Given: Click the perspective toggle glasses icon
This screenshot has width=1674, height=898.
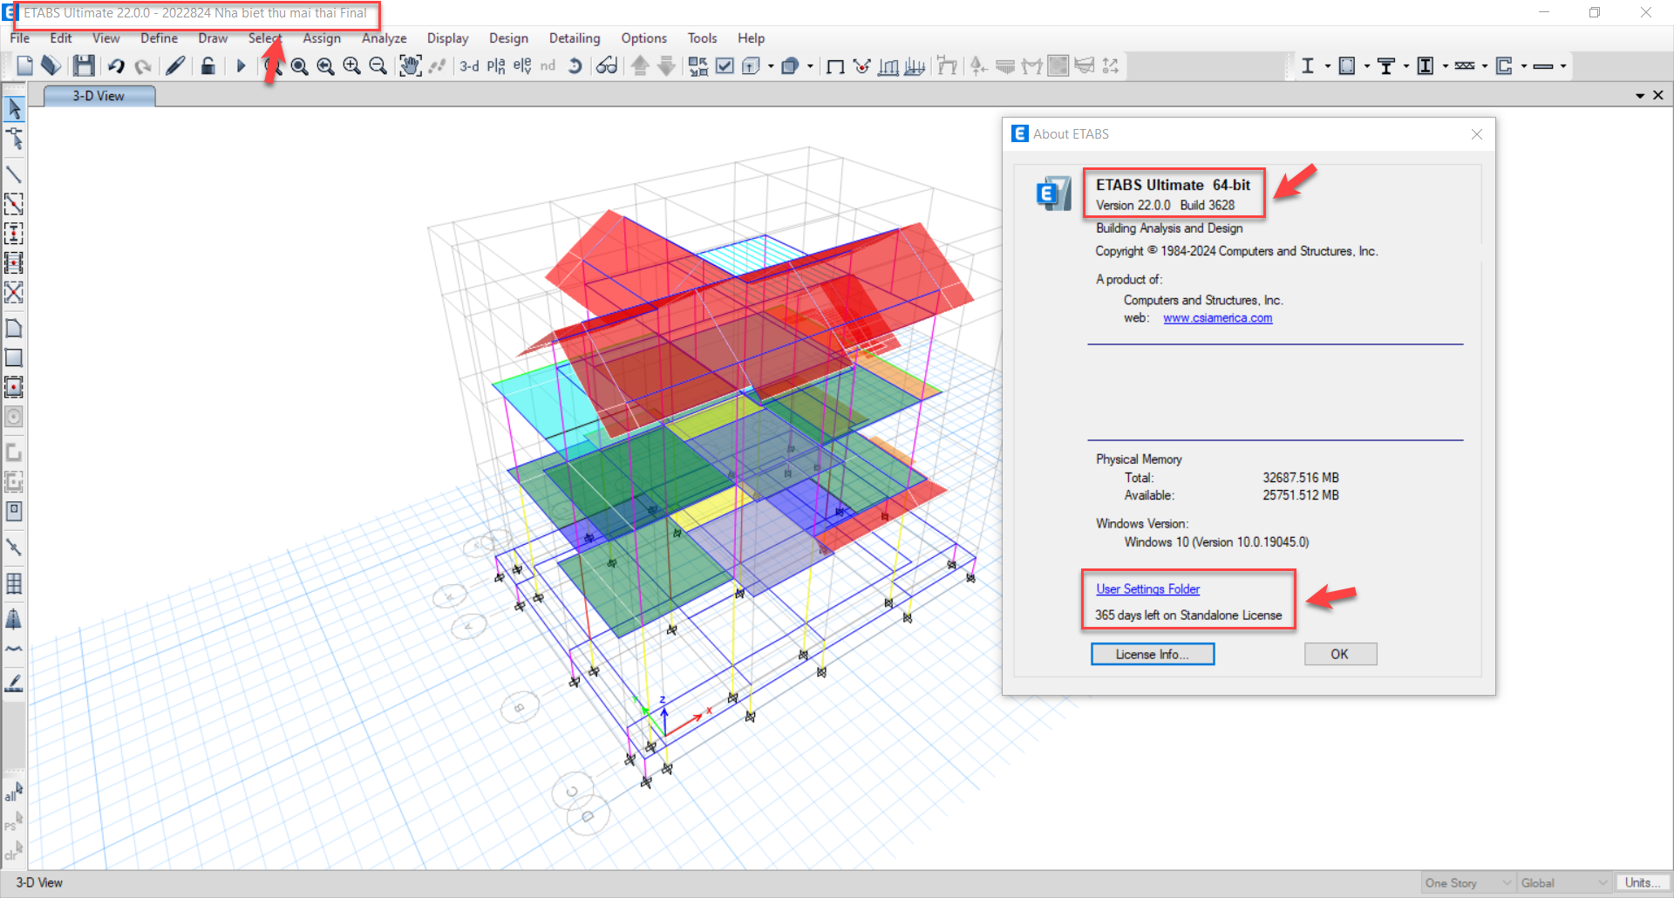Looking at the screenshot, I should click(x=607, y=66).
